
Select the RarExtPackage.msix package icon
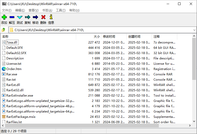4,117
